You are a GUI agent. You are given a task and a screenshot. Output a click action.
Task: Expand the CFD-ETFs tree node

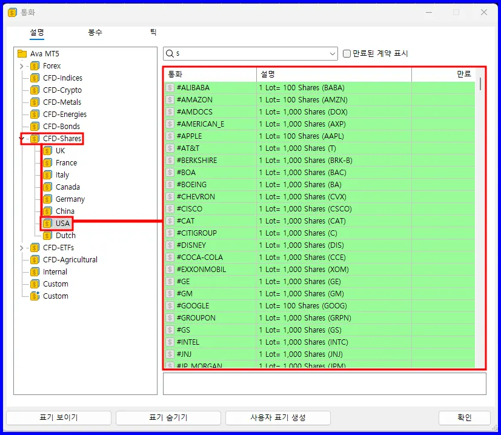[21, 248]
